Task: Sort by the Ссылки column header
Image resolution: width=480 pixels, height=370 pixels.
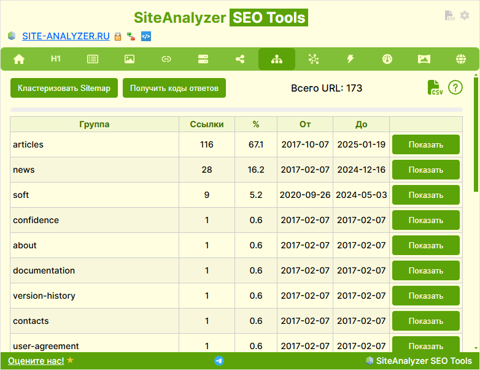Action: pos(207,124)
